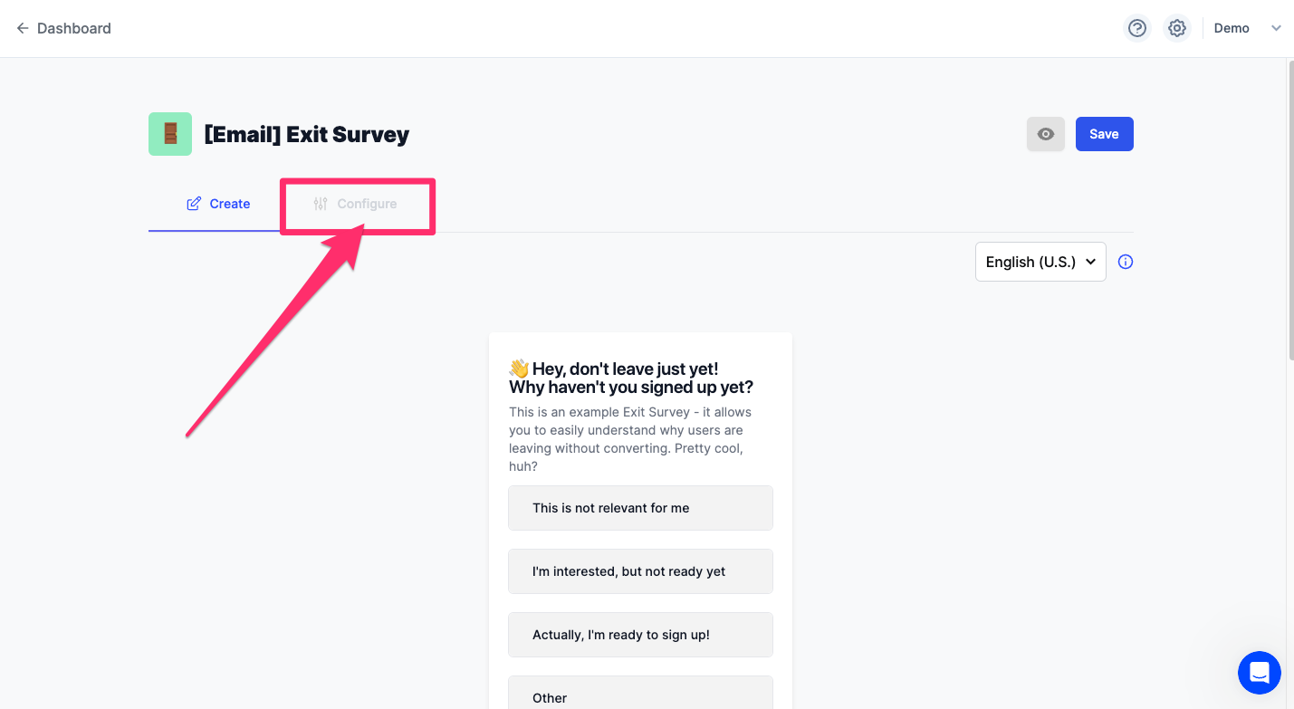Select "Actually, I'm ready to sign up!"

(640, 635)
